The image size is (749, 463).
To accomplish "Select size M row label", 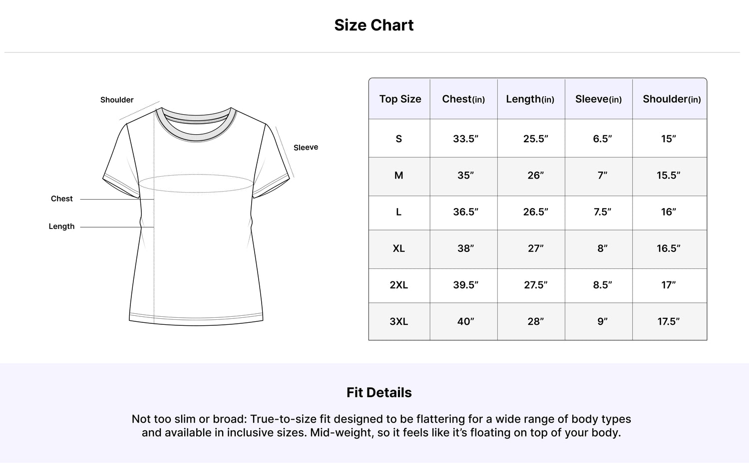I will [399, 175].
